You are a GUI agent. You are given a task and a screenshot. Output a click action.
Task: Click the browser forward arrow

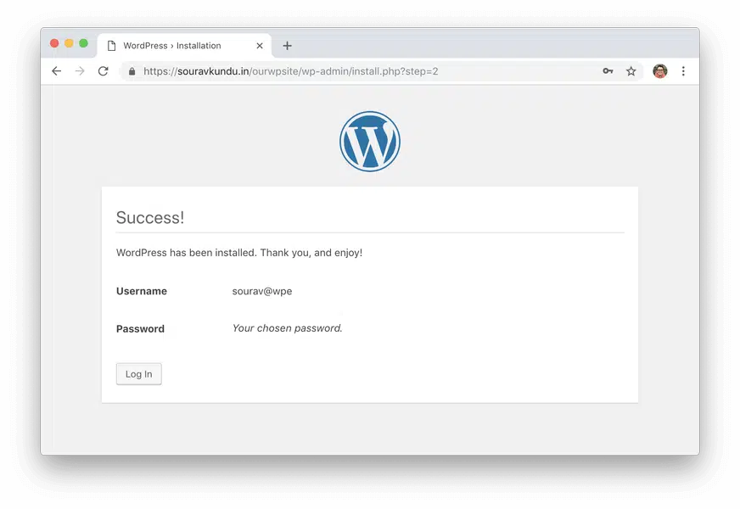tap(80, 71)
